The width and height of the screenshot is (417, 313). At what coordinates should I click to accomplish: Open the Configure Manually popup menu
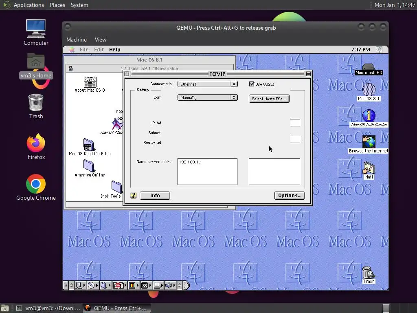point(207,98)
